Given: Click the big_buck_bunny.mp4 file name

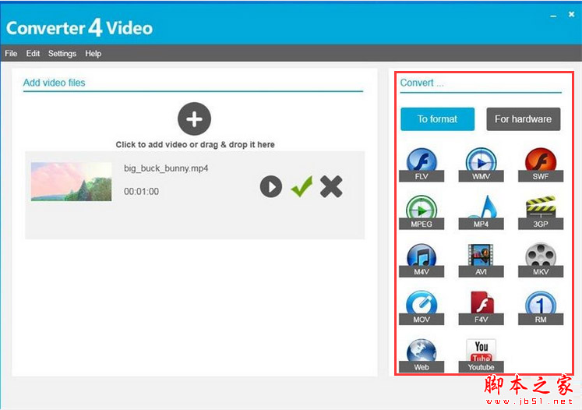Looking at the screenshot, I should click(x=166, y=168).
